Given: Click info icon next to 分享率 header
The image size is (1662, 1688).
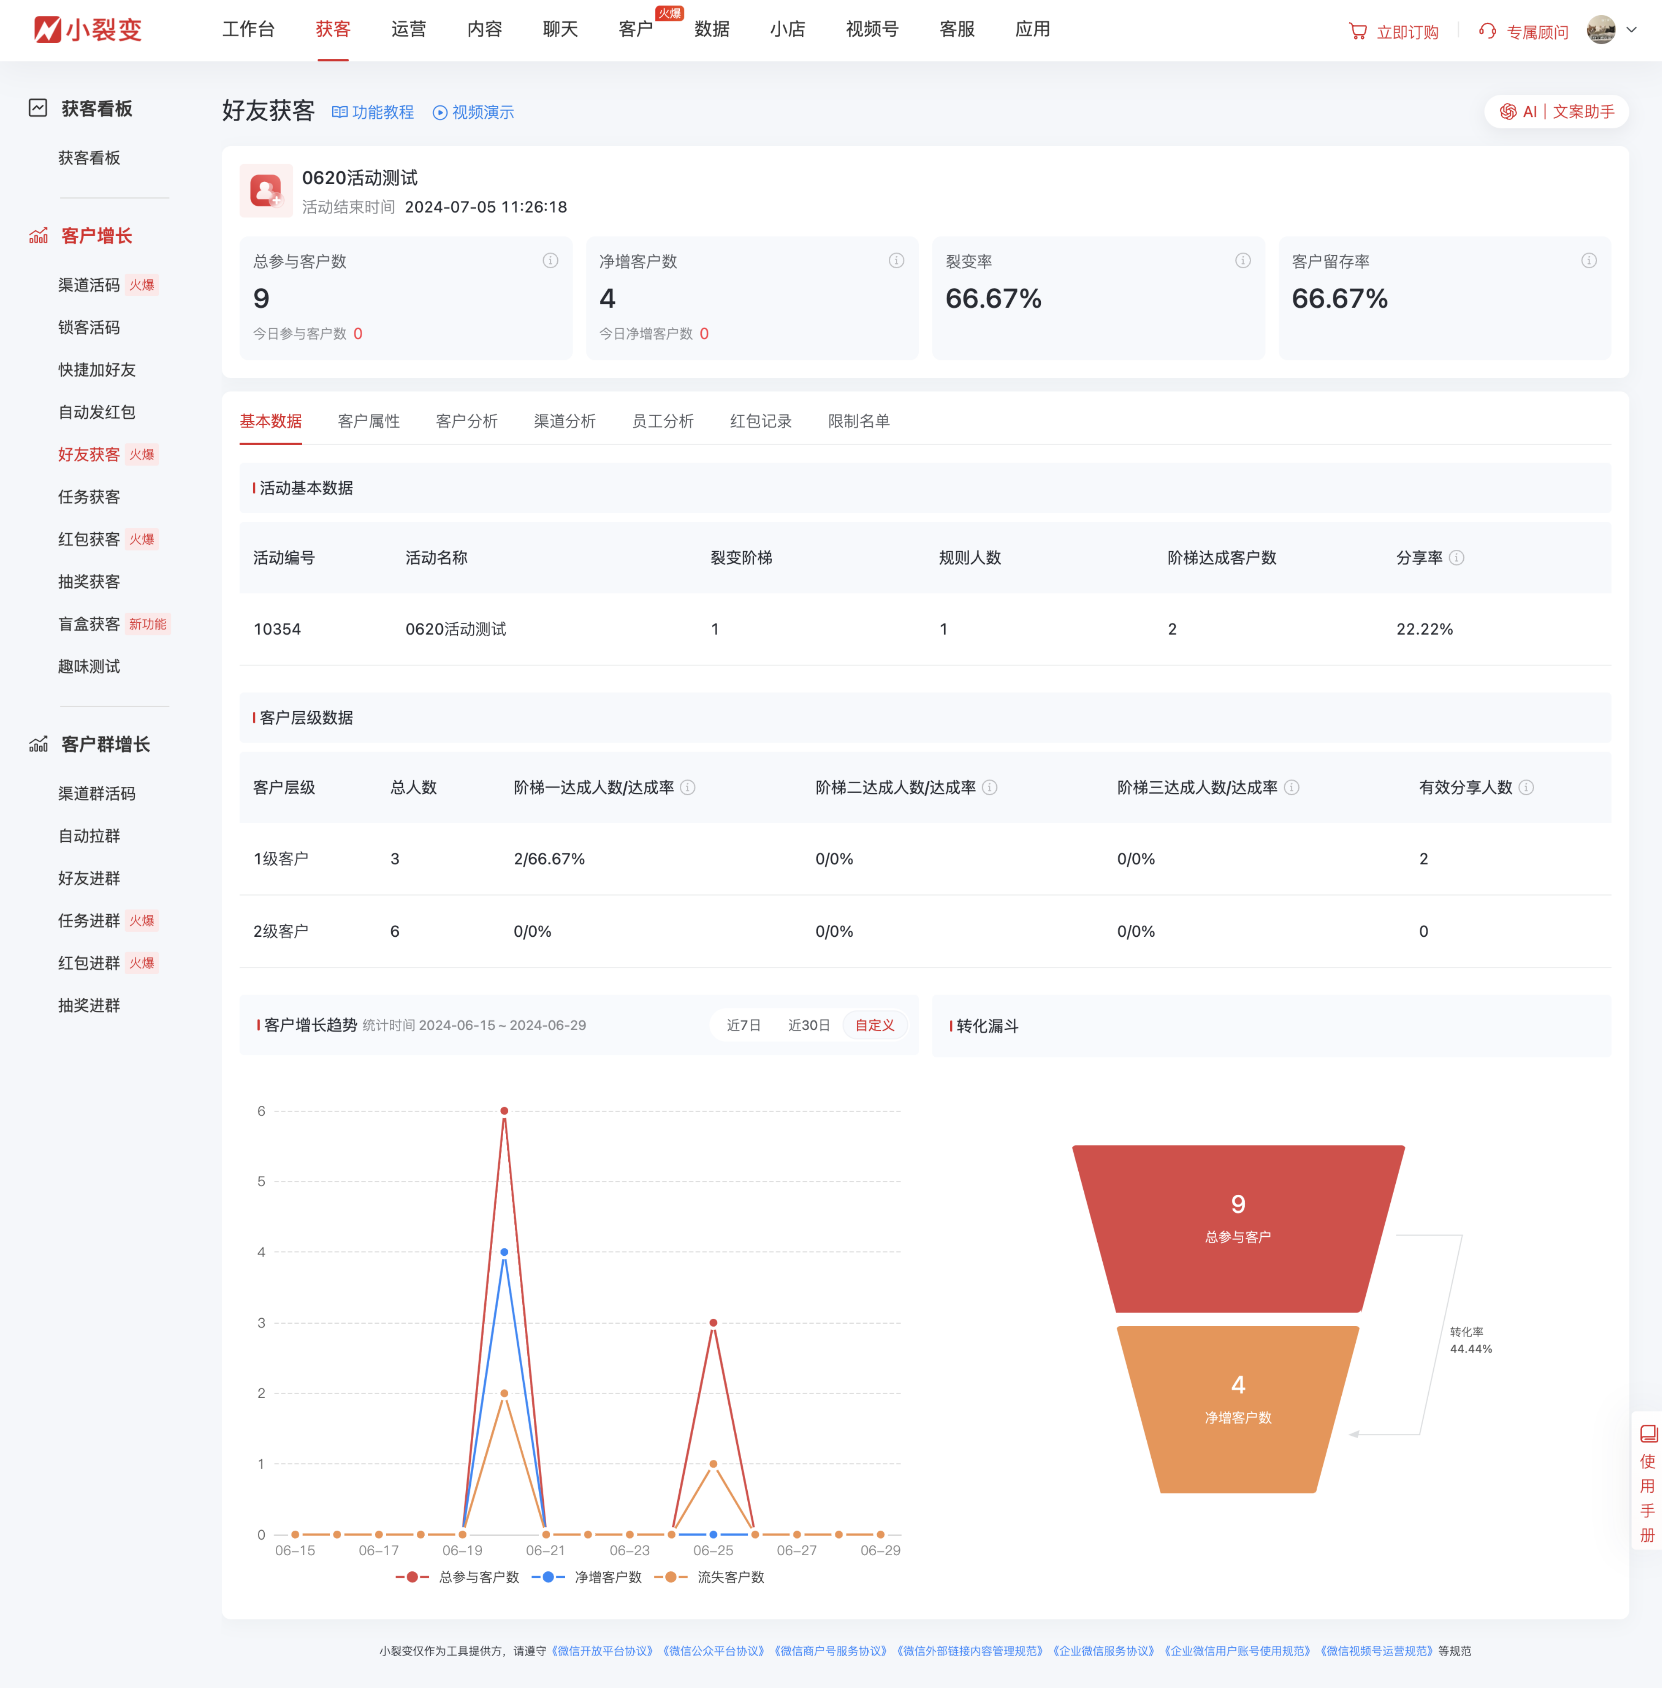Looking at the screenshot, I should tap(1456, 558).
